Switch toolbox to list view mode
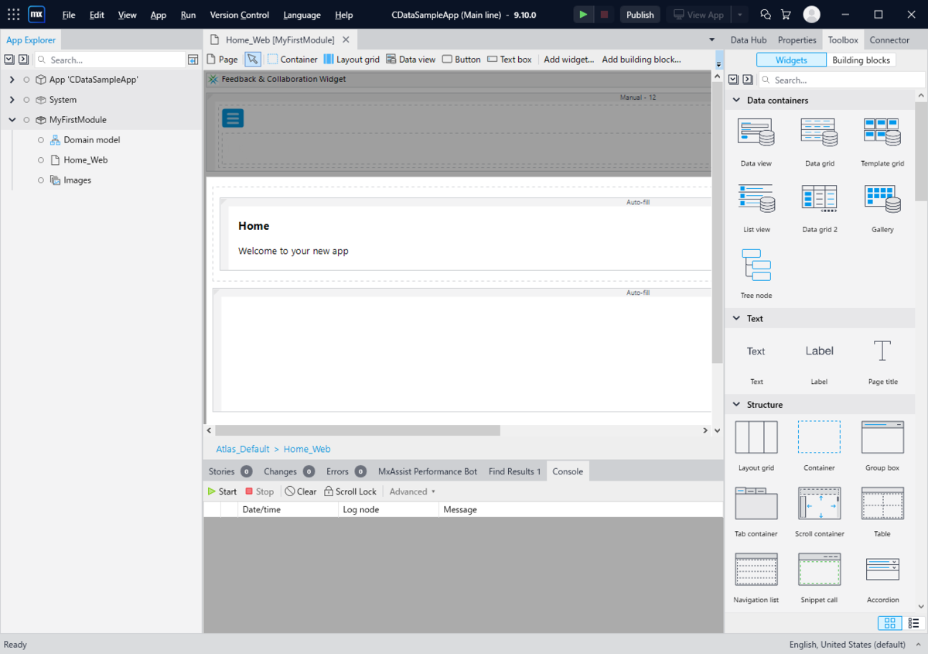 [x=913, y=623]
